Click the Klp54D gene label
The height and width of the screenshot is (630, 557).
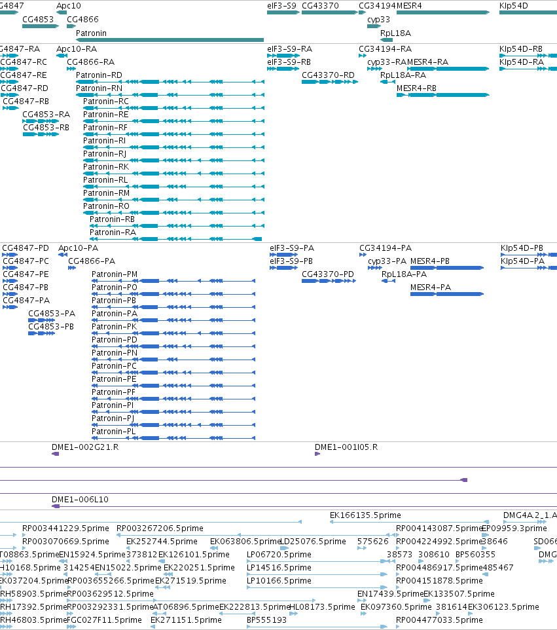click(513, 6)
